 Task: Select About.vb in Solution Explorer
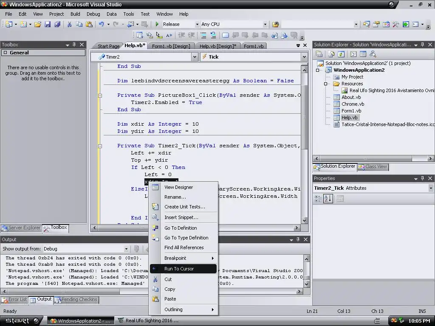coord(351,97)
